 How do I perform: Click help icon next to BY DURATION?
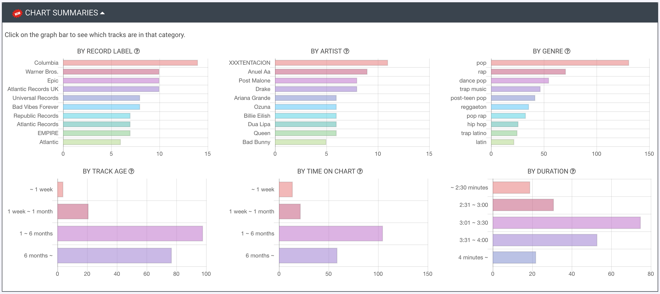tap(573, 171)
